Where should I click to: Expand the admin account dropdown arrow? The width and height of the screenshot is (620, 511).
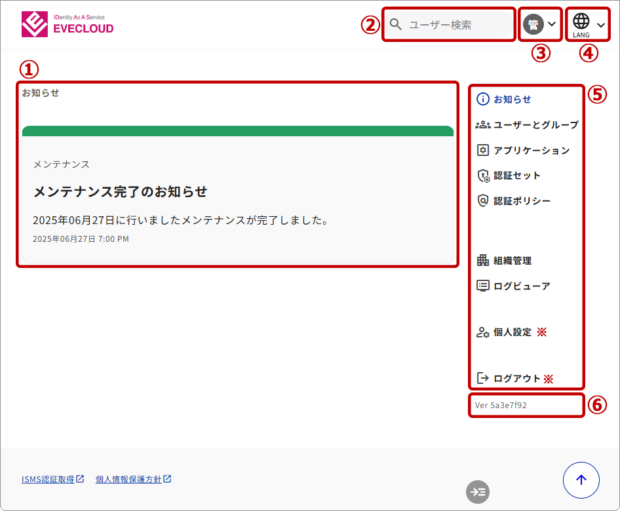552,25
